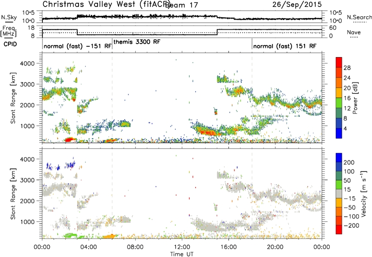Click the 28 value on power colorbar
Screen dimensions: 372x257
(x=347, y=68)
